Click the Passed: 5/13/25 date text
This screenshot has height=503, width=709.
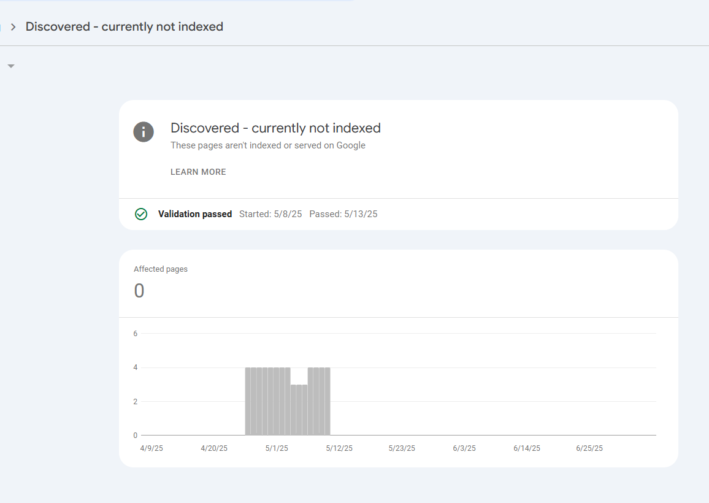pos(344,213)
